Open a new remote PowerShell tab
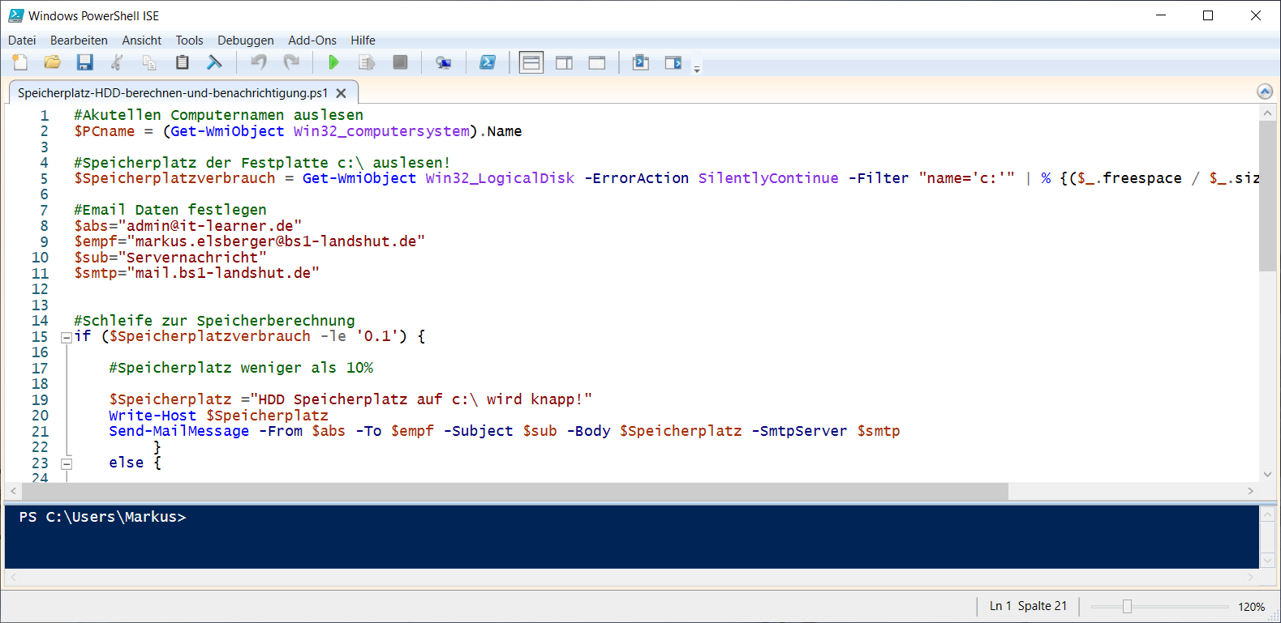The height and width of the screenshot is (623, 1281). tap(443, 62)
